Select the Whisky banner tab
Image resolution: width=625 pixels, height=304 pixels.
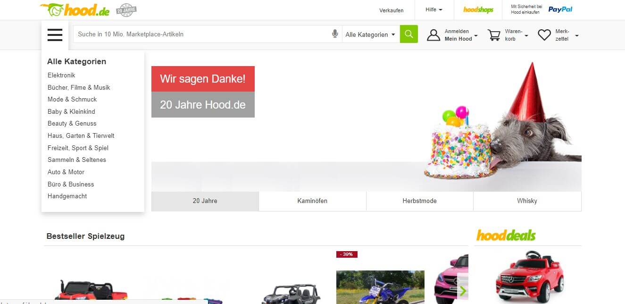coord(527,201)
